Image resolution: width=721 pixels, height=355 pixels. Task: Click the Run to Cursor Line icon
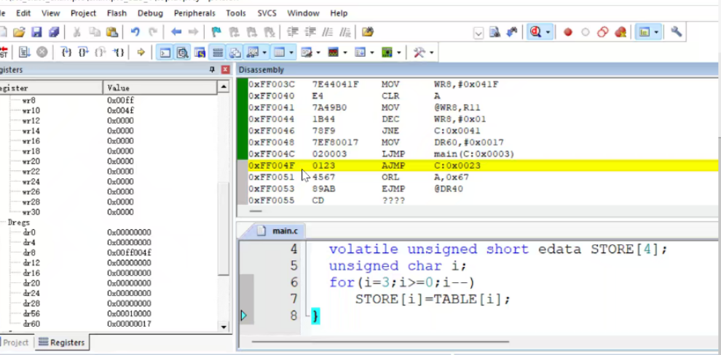pos(119,52)
